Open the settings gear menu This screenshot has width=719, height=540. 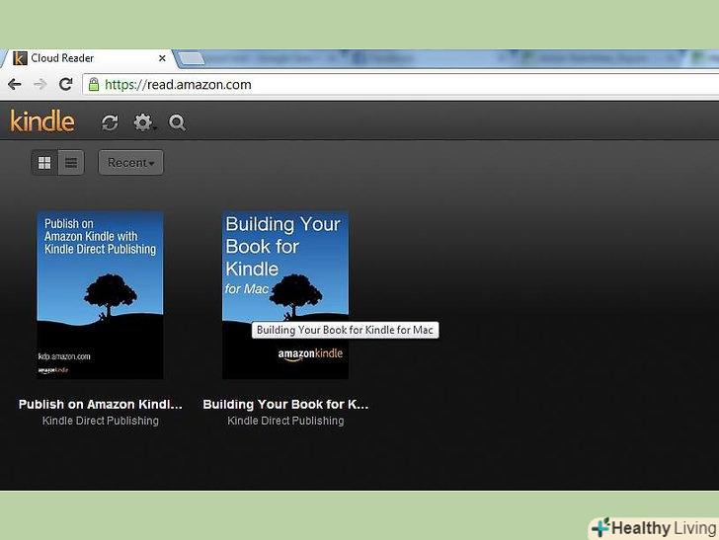click(x=144, y=122)
